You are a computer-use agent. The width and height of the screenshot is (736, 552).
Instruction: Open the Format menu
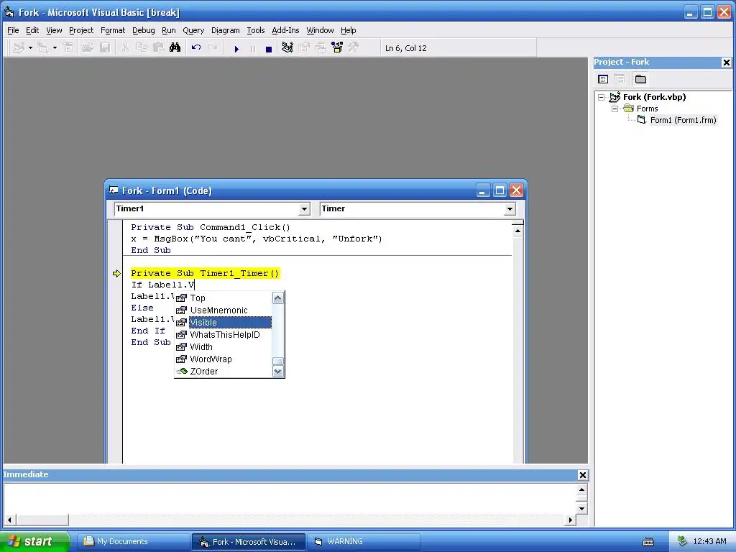pos(113,30)
